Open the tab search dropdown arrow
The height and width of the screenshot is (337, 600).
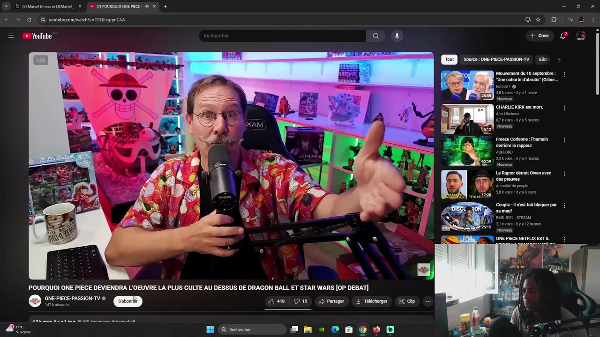click(x=6, y=7)
